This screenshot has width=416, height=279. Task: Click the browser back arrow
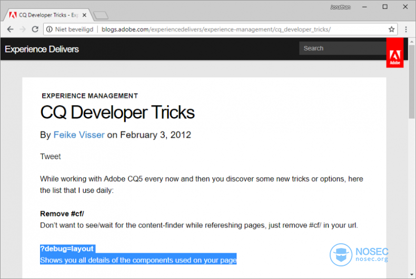click(x=10, y=29)
